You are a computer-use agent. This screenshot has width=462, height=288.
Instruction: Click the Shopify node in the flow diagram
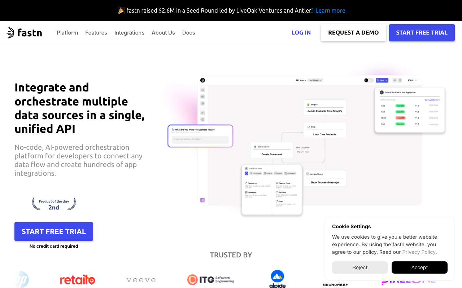(x=324, y=108)
